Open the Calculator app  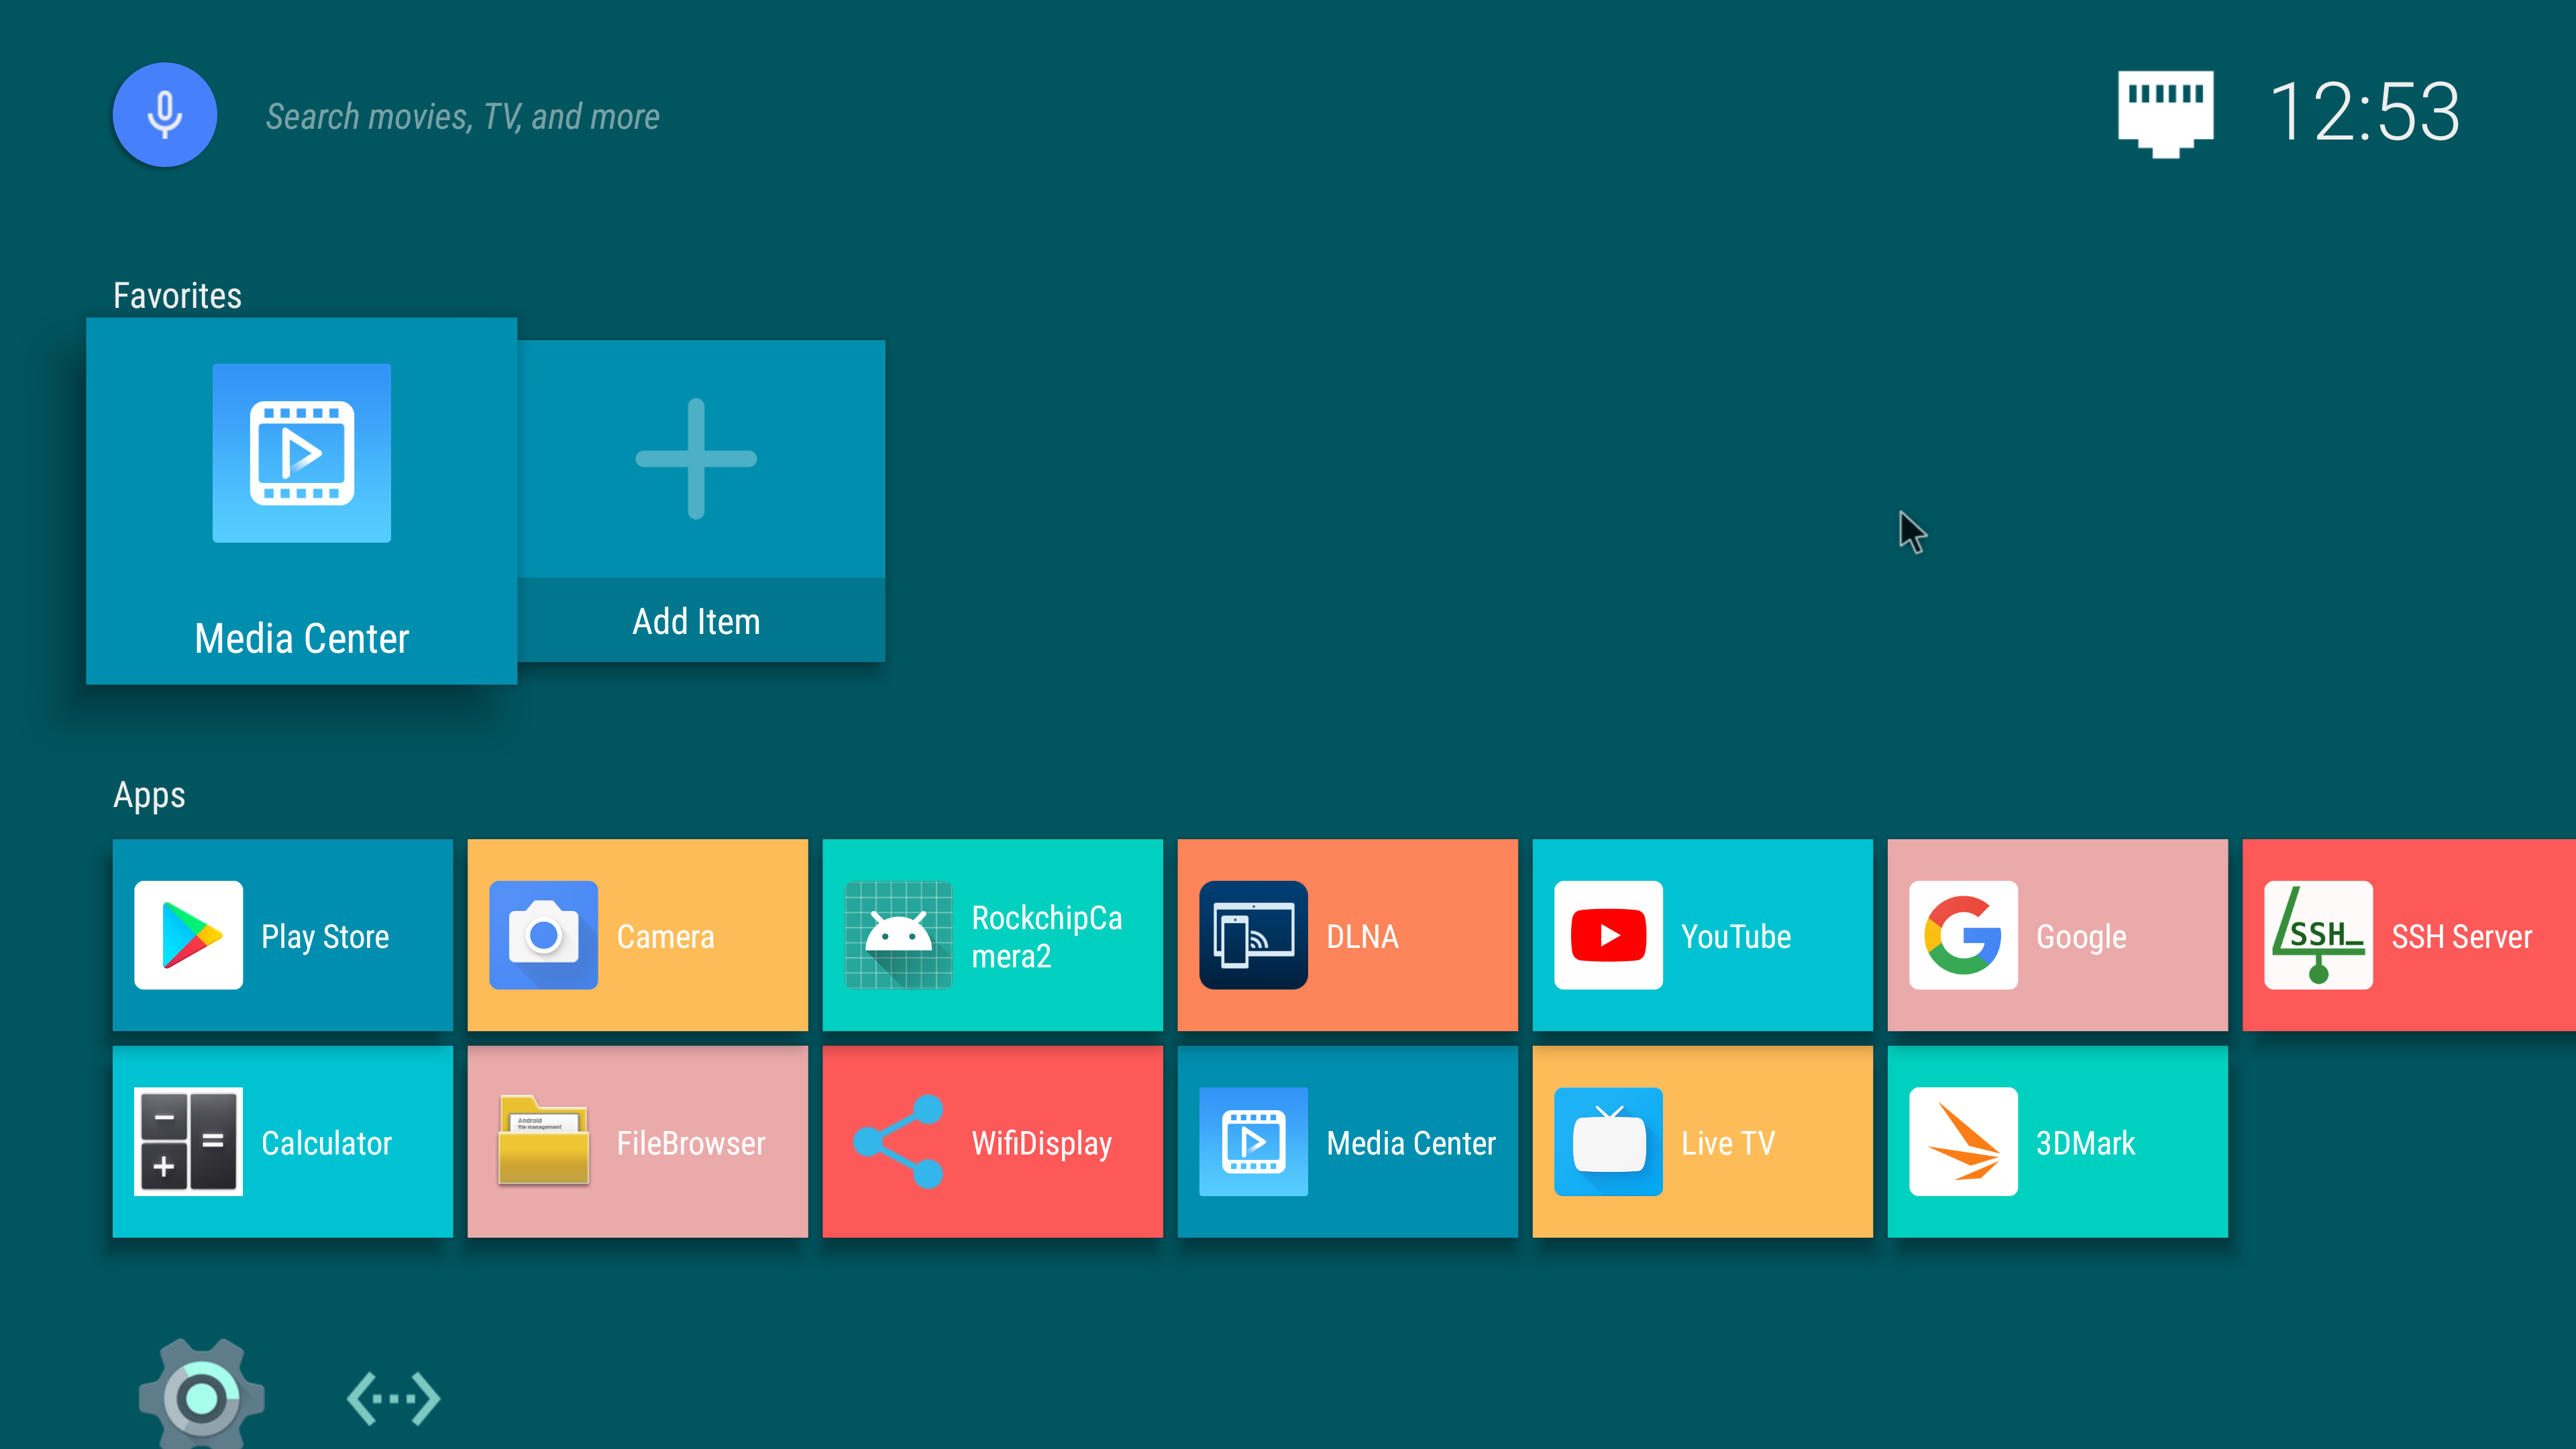[283, 1142]
